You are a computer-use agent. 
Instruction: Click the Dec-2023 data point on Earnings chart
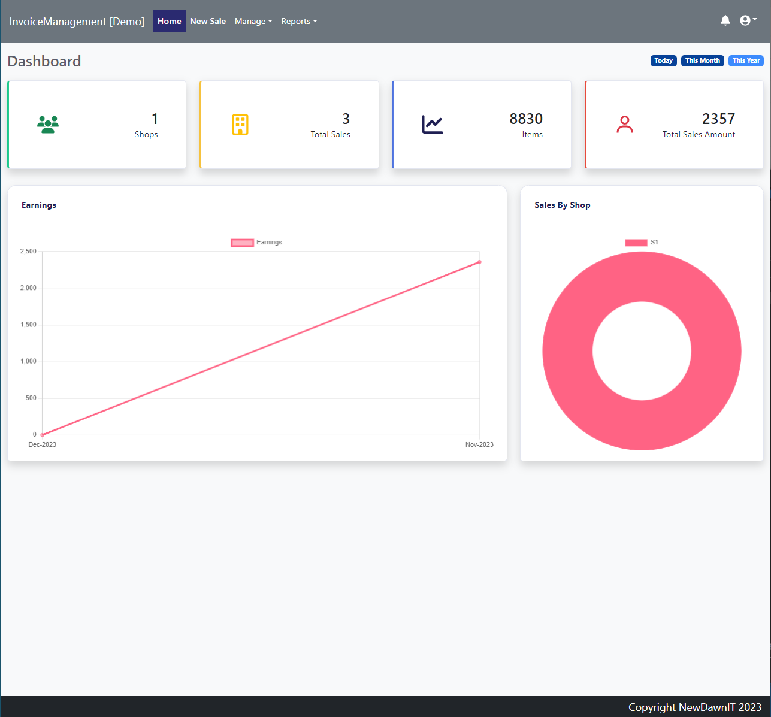coord(42,435)
